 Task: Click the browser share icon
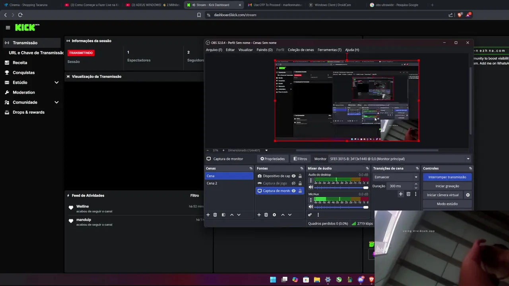(x=451, y=15)
